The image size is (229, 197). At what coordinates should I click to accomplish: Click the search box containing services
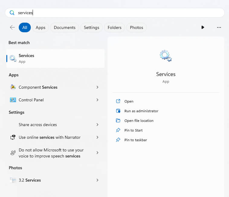121,13
